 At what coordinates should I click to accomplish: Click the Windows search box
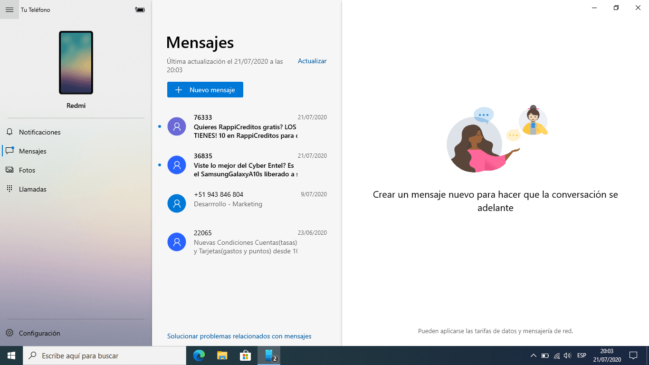tap(105, 355)
